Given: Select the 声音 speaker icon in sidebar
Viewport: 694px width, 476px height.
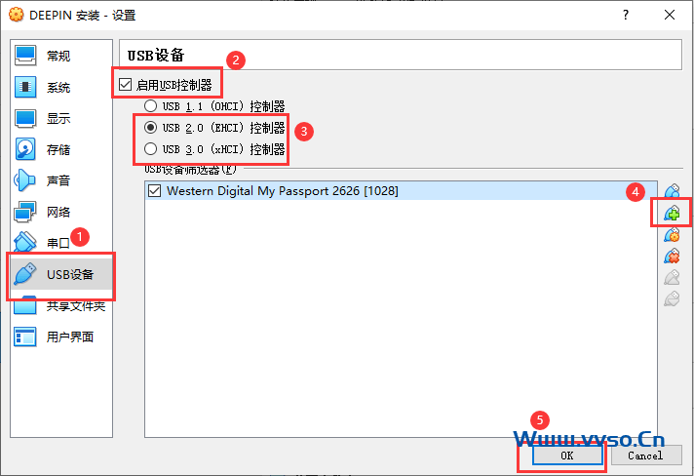Looking at the screenshot, I should (x=26, y=181).
